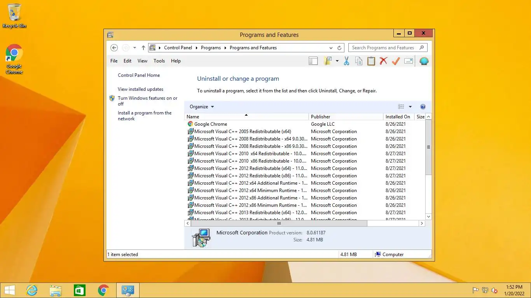
Task: Open Classic Shell settings shell icon
Action: (424, 61)
